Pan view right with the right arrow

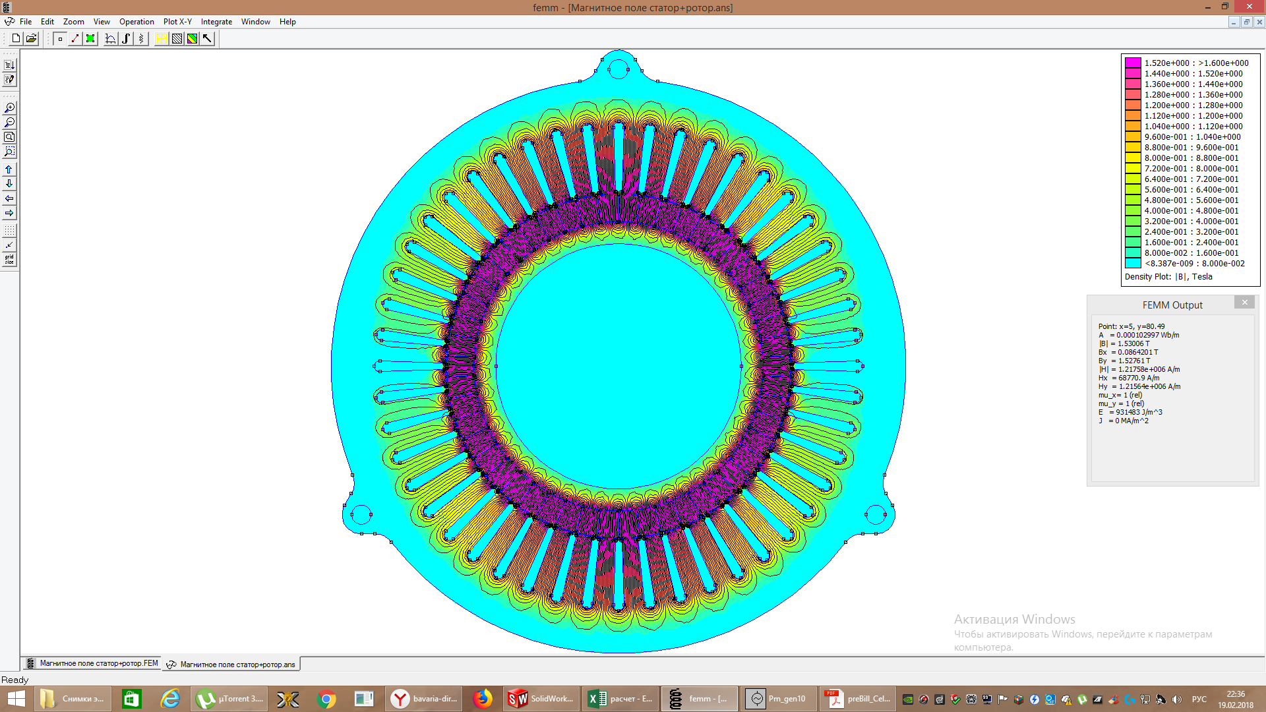point(9,214)
